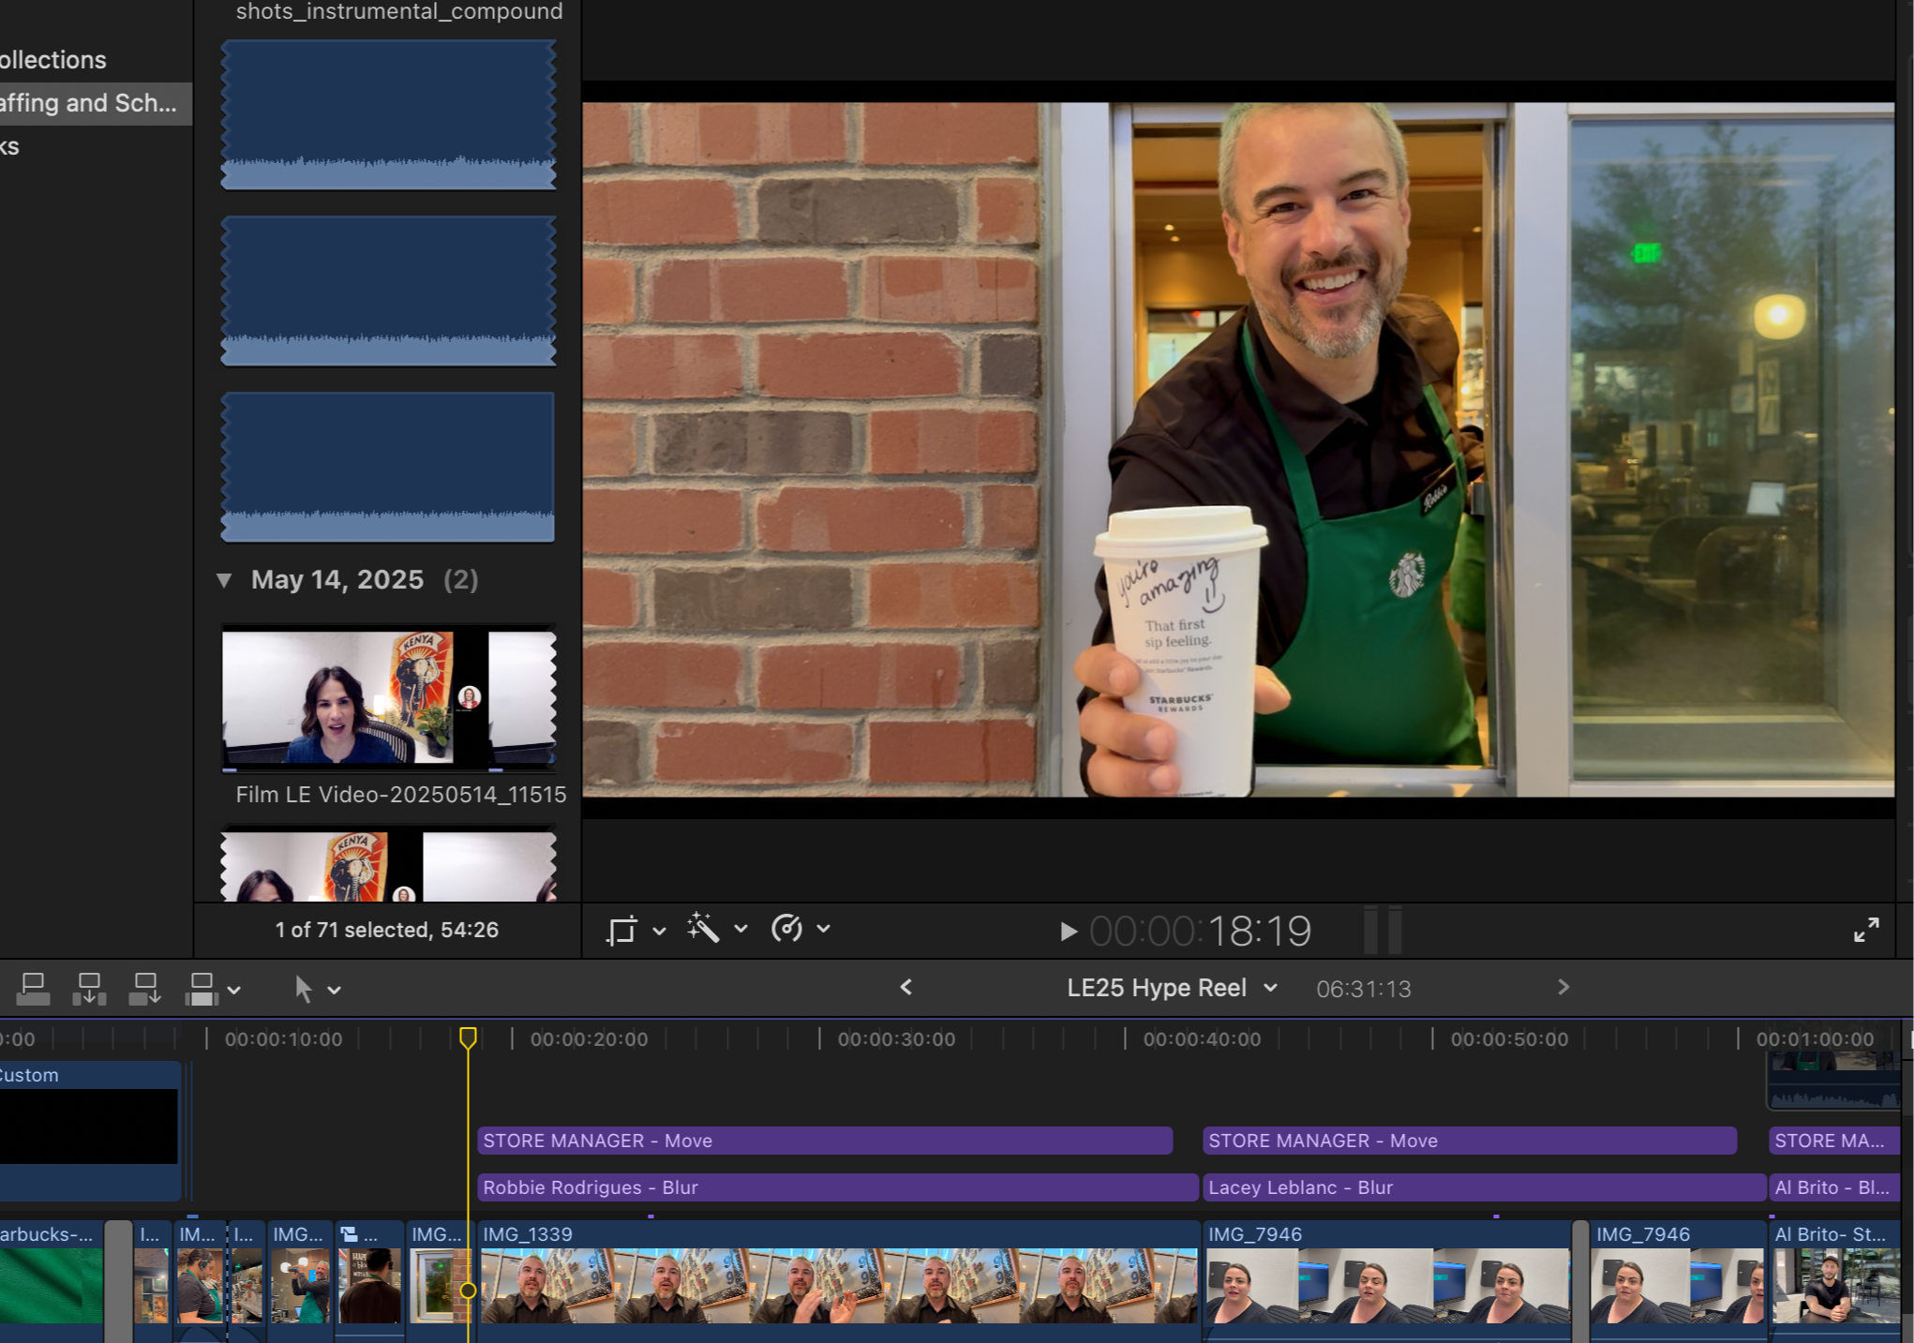The height and width of the screenshot is (1343, 1914).
Task: Select the Robbie Rodrigues - Blur title clip
Action: tap(838, 1187)
